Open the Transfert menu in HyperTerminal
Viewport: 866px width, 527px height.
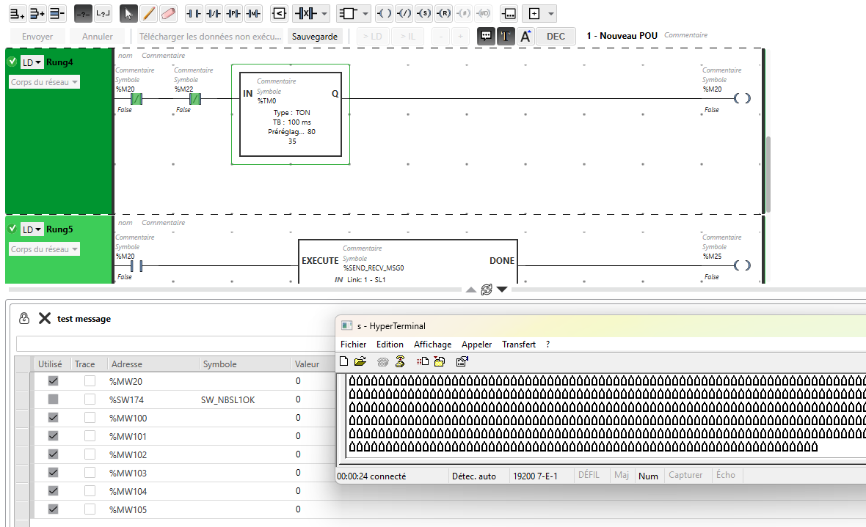pyautogui.click(x=518, y=344)
